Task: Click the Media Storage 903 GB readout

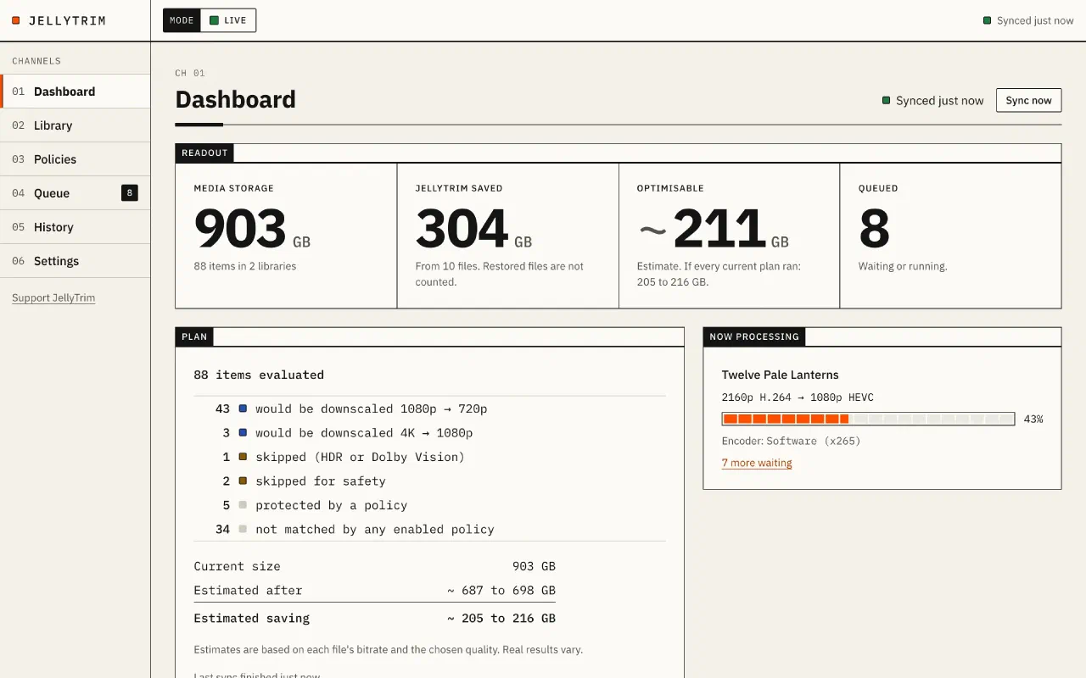Action: 286,236
